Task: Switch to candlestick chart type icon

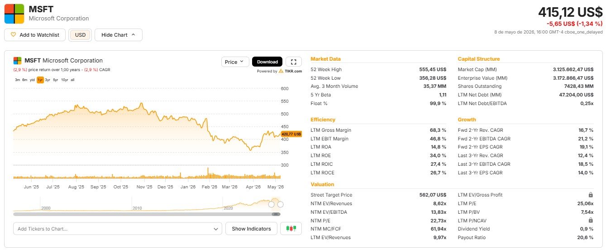Action: click(x=291, y=229)
